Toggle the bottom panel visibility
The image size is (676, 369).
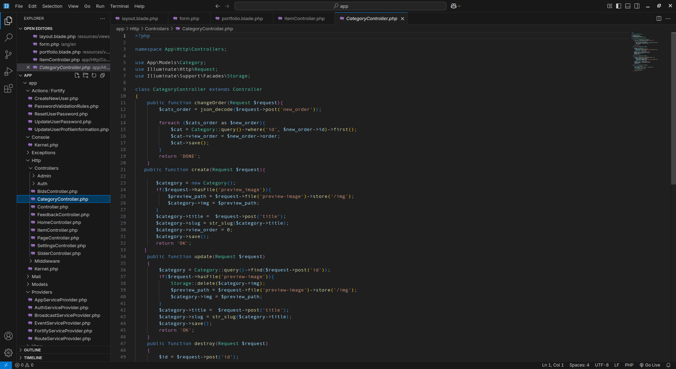tap(628, 6)
